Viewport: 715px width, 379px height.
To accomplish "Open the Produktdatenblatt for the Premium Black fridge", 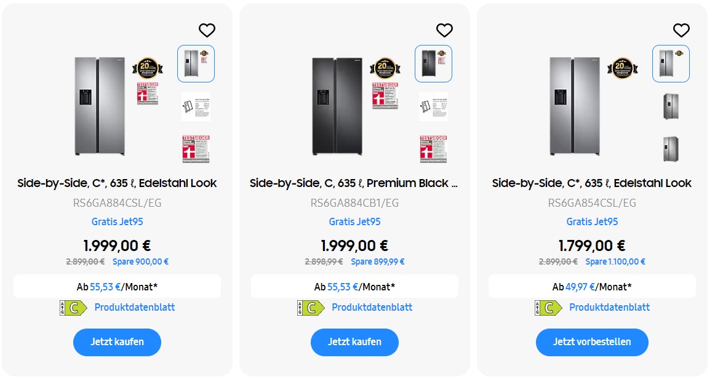I will (x=373, y=307).
